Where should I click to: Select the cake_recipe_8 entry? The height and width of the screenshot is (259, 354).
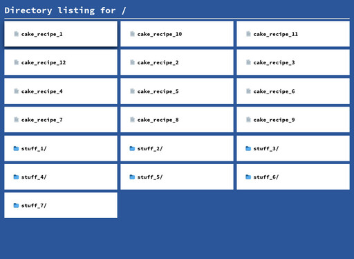tap(177, 120)
